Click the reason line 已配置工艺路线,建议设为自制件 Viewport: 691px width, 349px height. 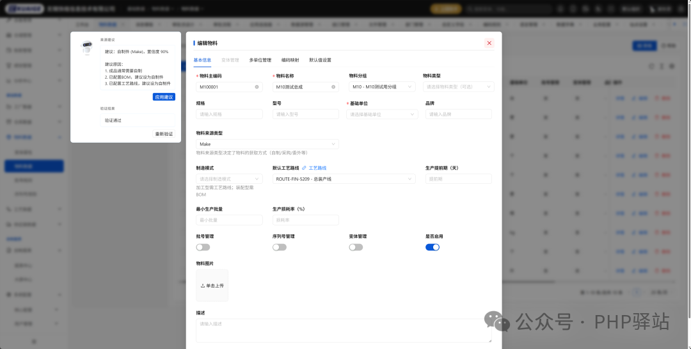(x=138, y=83)
